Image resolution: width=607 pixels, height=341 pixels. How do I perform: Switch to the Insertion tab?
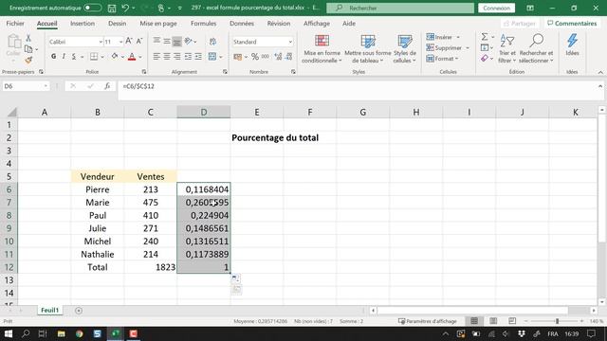pyautogui.click(x=83, y=23)
